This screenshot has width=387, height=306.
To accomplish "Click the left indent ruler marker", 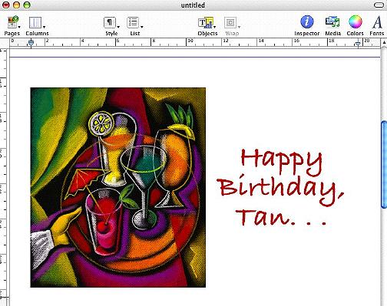I will pos(31,44).
